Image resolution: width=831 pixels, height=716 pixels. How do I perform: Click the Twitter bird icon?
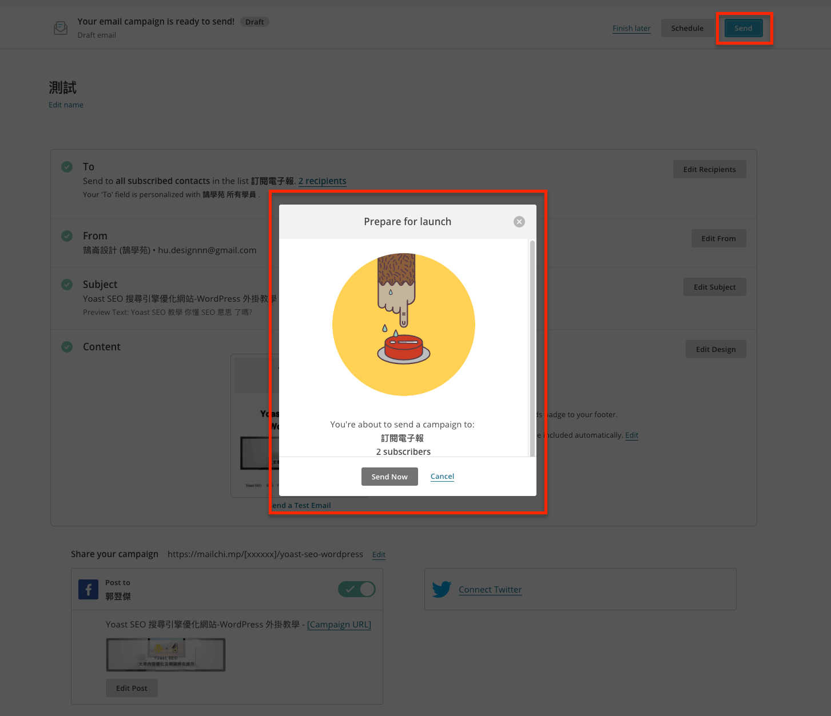[x=442, y=589]
